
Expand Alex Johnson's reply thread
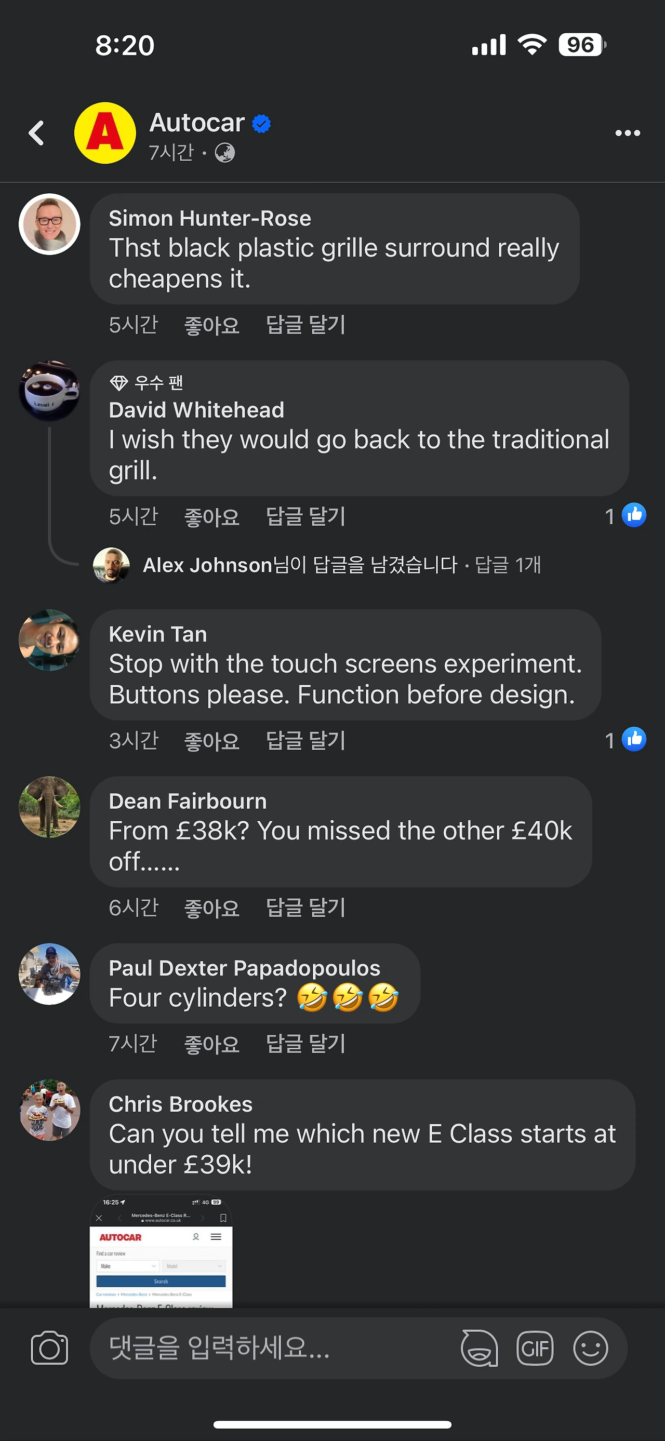click(341, 565)
